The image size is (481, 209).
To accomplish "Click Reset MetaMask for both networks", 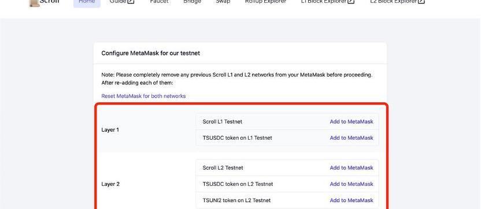I will (x=143, y=96).
